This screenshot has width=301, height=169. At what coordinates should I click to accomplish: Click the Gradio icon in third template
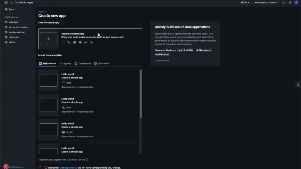pyautogui.click(x=64, y=132)
